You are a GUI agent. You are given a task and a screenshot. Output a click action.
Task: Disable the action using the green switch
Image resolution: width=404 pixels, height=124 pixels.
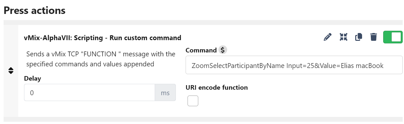pyautogui.click(x=393, y=37)
